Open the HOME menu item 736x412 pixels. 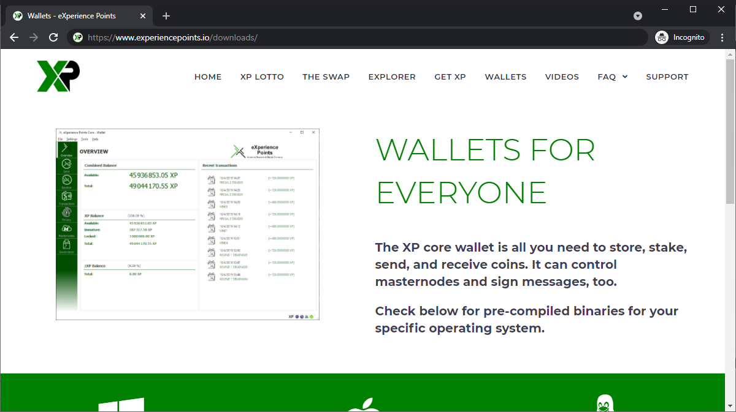point(208,77)
